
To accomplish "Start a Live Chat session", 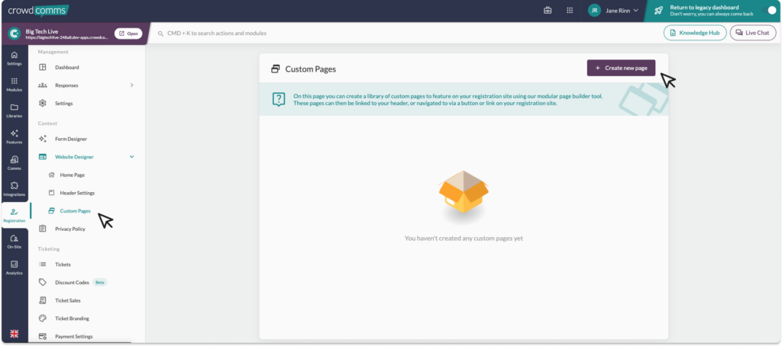I will (752, 33).
